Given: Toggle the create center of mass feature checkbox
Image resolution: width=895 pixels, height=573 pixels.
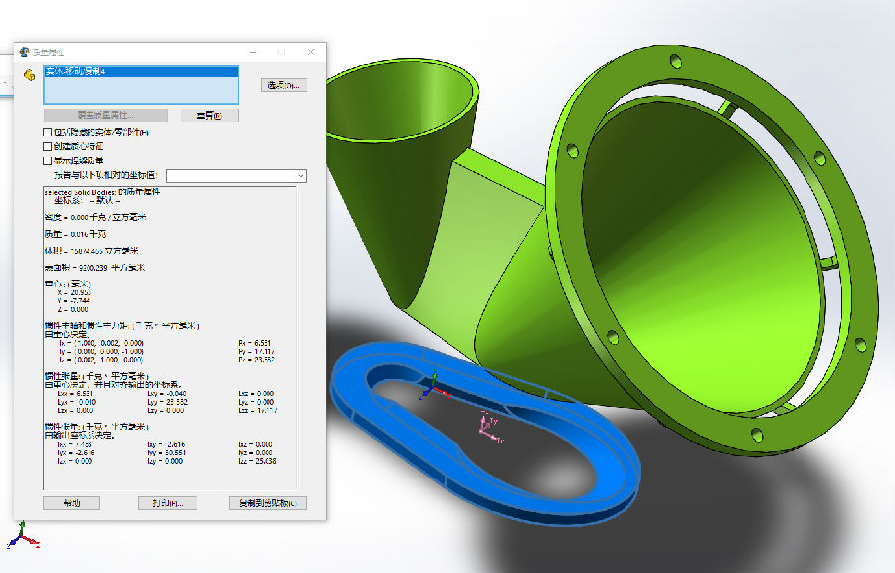Looking at the screenshot, I should [x=48, y=146].
